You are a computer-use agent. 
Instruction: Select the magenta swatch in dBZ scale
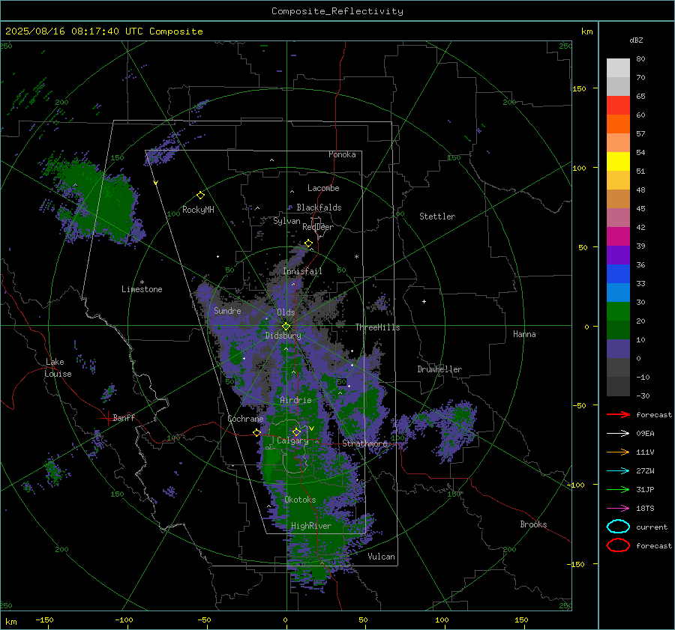pyautogui.click(x=618, y=236)
